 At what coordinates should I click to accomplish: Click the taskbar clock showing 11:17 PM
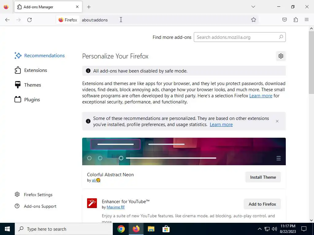click(x=288, y=229)
